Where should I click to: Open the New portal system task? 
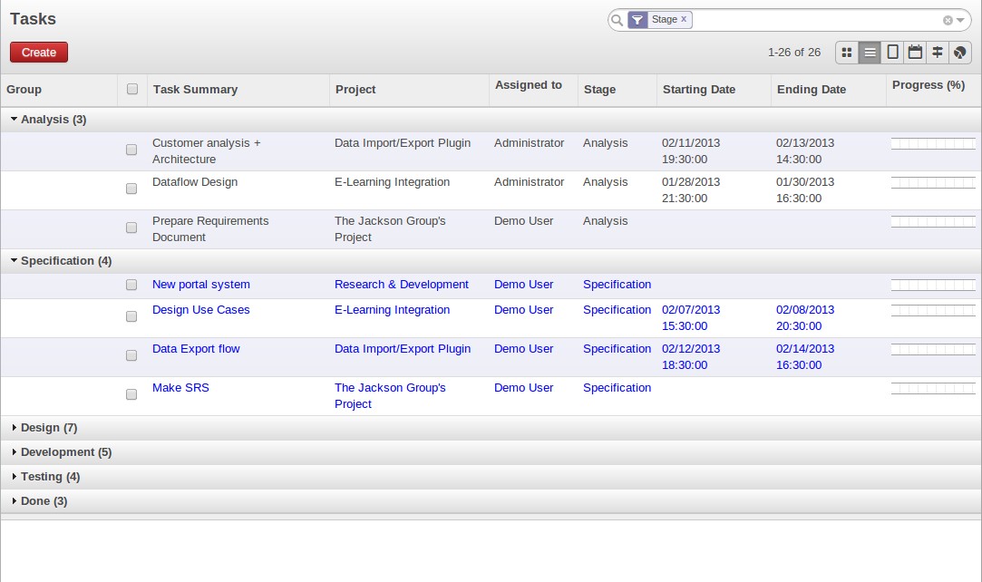201,285
